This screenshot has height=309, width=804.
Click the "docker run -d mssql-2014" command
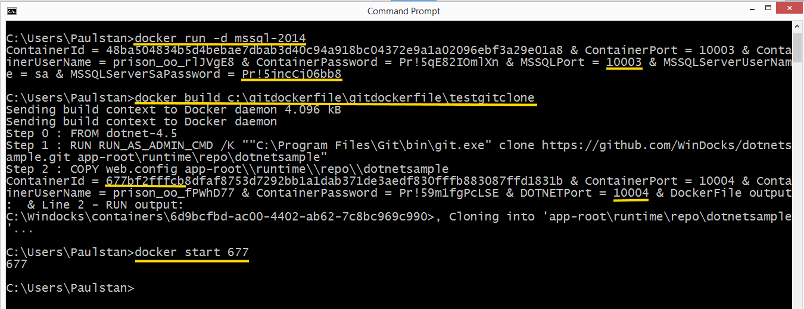(x=220, y=39)
